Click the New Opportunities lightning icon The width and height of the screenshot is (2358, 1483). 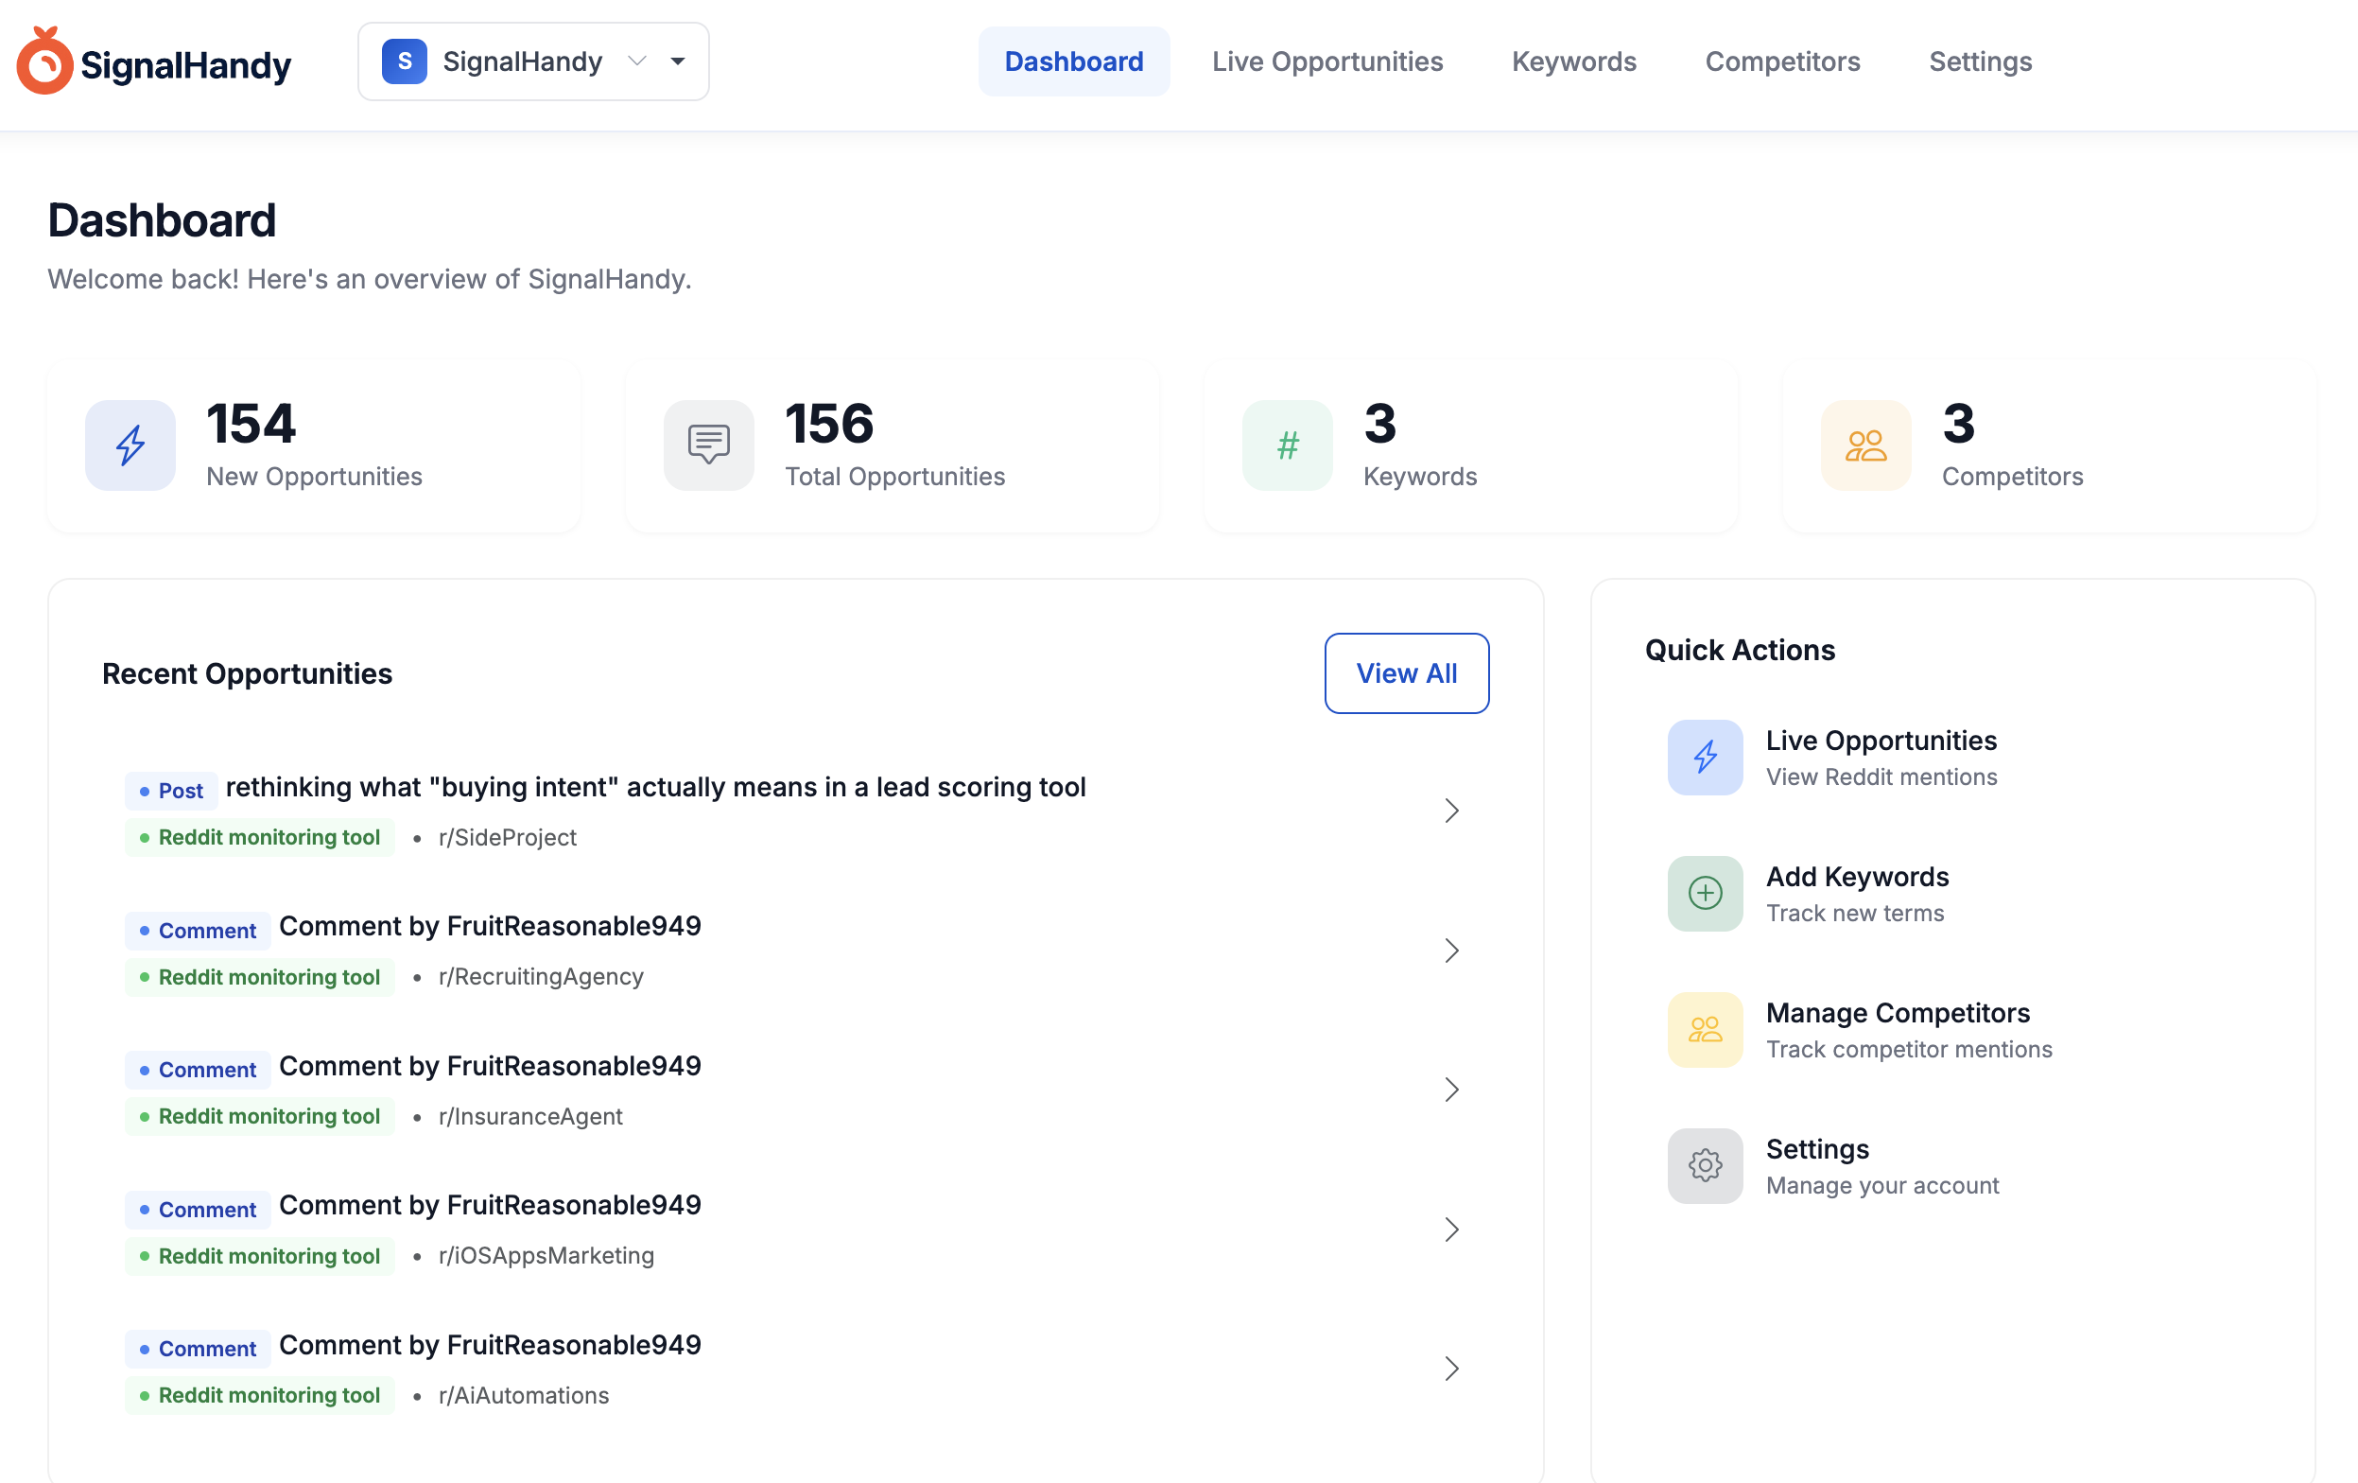[130, 445]
